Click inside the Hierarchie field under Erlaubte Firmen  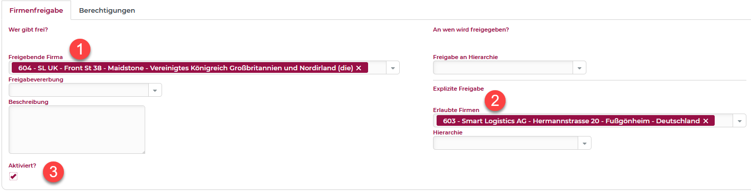(506, 143)
